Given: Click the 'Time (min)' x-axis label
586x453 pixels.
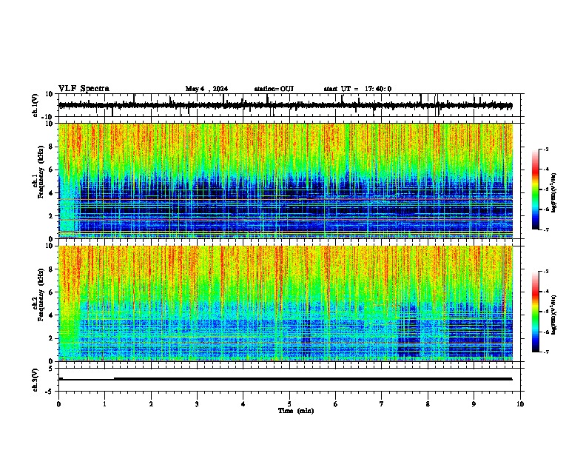Looking at the screenshot, I should coord(296,411).
